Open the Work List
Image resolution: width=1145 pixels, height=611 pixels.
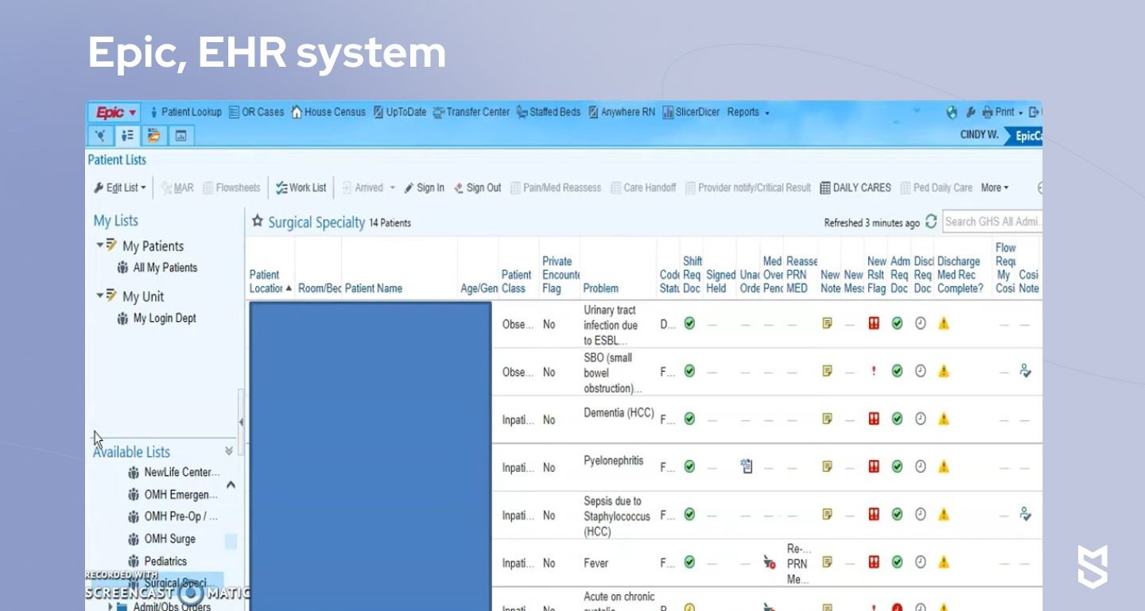[x=301, y=188]
